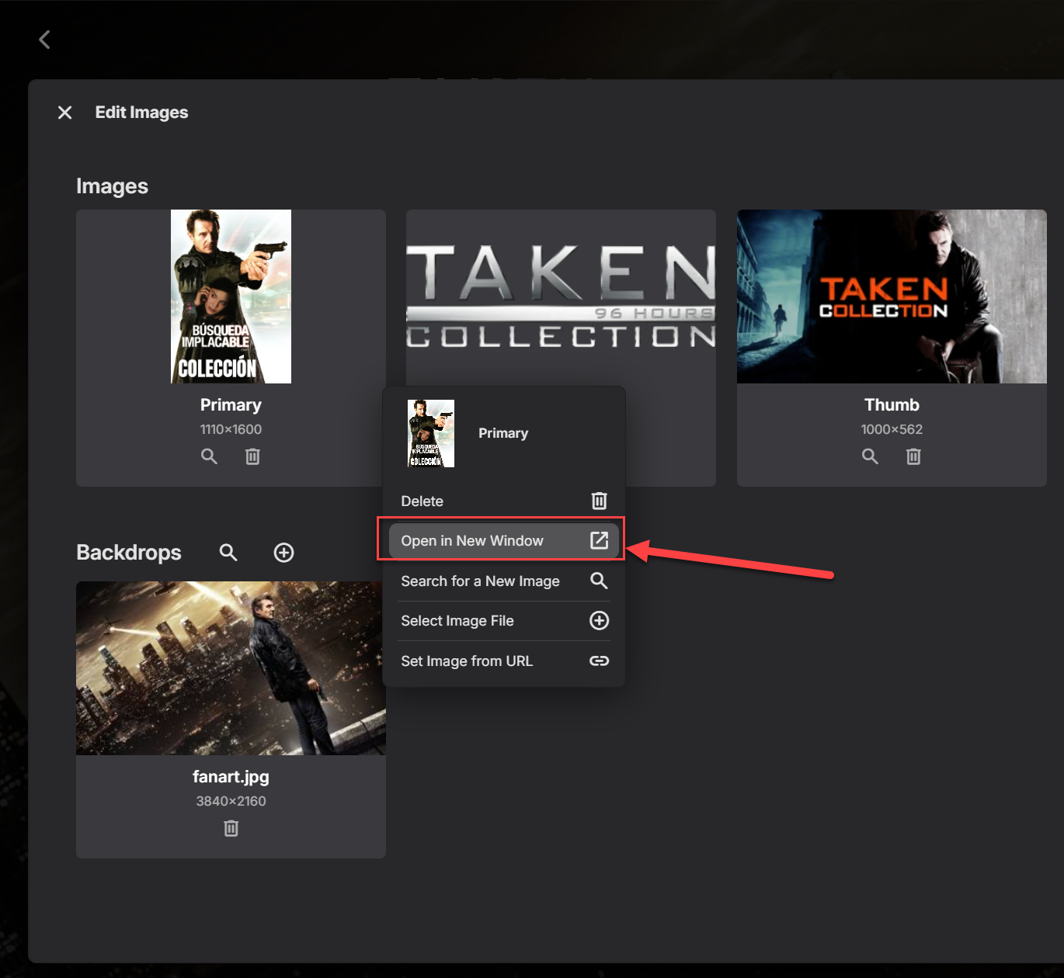Search for a new Primary image under the card
Viewport: 1064px width, 978px height.
[209, 456]
